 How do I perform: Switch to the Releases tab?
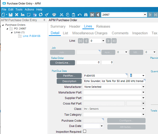click(103, 26)
